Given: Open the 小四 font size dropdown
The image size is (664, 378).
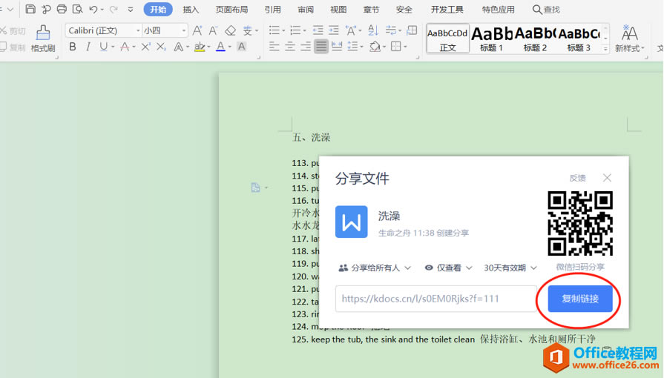Looking at the screenshot, I should tap(184, 30).
